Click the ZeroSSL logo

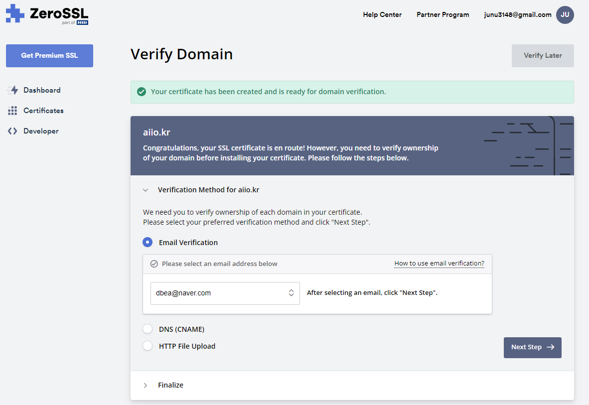pos(47,14)
